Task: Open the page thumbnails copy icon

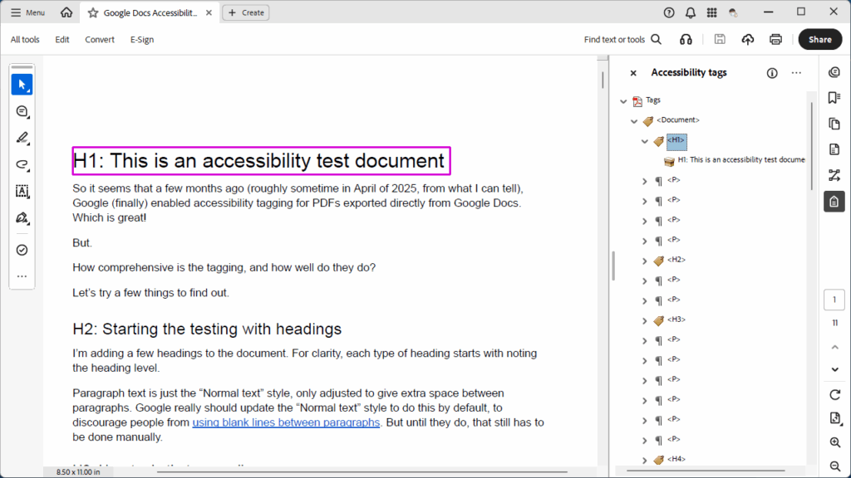Action: pyautogui.click(x=834, y=124)
